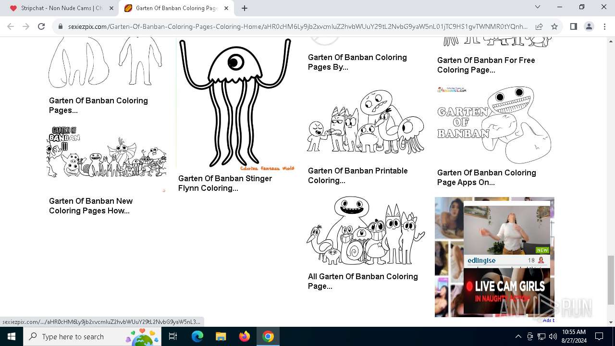
Task: Bookmark this page with the star icon
Action: pyautogui.click(x=554, y=26)
